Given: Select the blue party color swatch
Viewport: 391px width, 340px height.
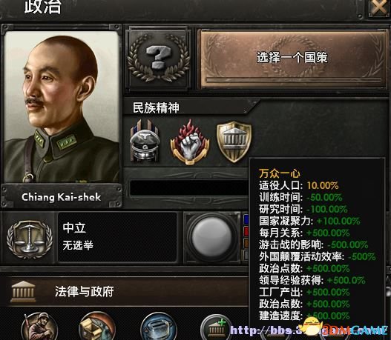Looking at the screenshot, I should coord(246,219).
